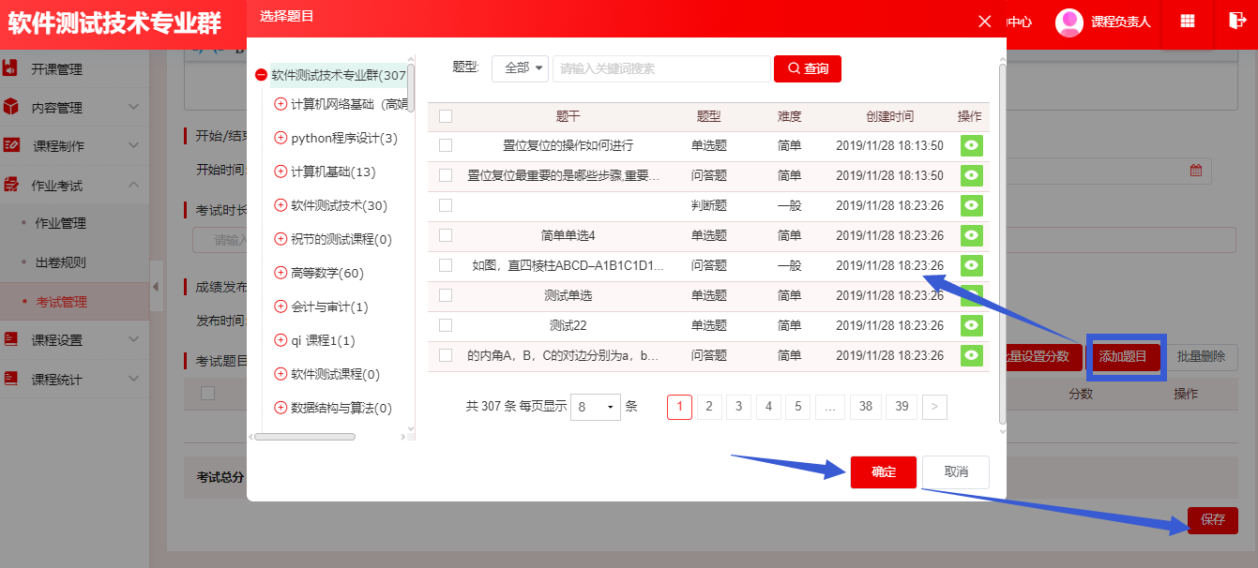This screenshot has width=1258, height=568.
Task: Select 数据结构与算法(0) tree item
Action: [x=341, y=408]
